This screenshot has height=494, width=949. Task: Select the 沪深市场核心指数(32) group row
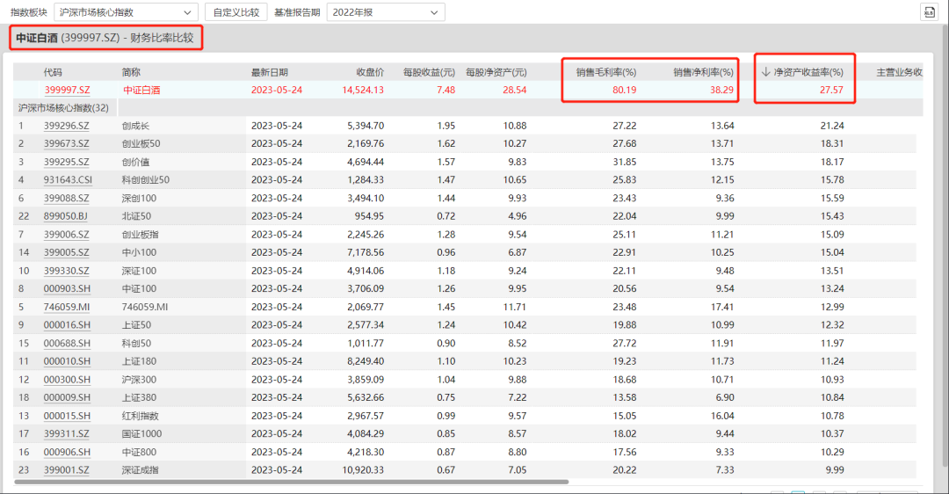click(467, 108)
